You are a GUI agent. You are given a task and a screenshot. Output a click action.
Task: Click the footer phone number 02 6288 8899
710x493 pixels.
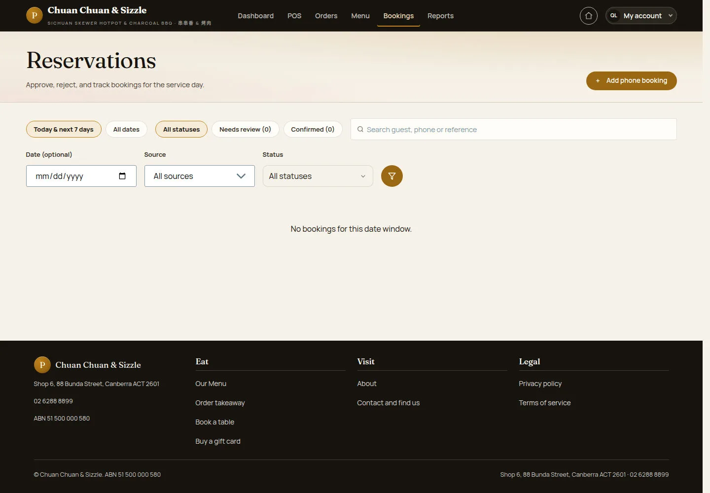(53, 401)
